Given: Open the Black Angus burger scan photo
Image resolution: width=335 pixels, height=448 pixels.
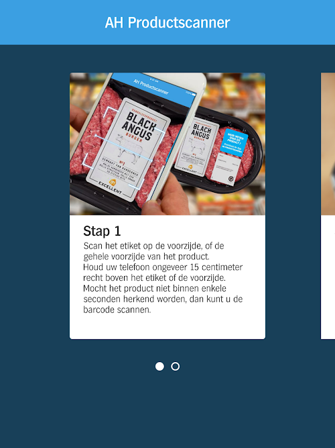Looking at the screenshot, I should 167,144.
